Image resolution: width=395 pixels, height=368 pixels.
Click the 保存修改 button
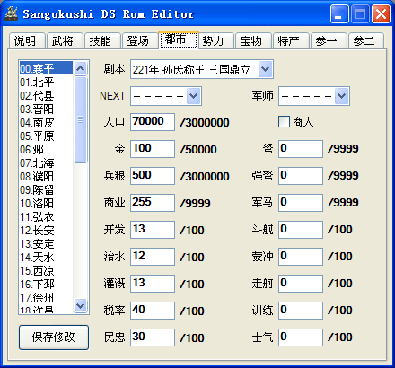pyautogui.click(x=54, y=337)
